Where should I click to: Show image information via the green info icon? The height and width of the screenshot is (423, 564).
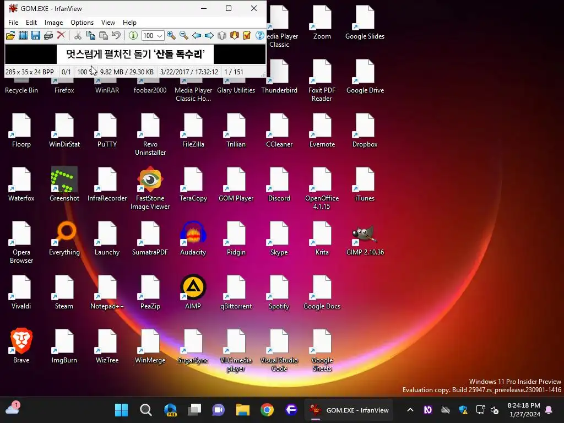pos(133,35)
